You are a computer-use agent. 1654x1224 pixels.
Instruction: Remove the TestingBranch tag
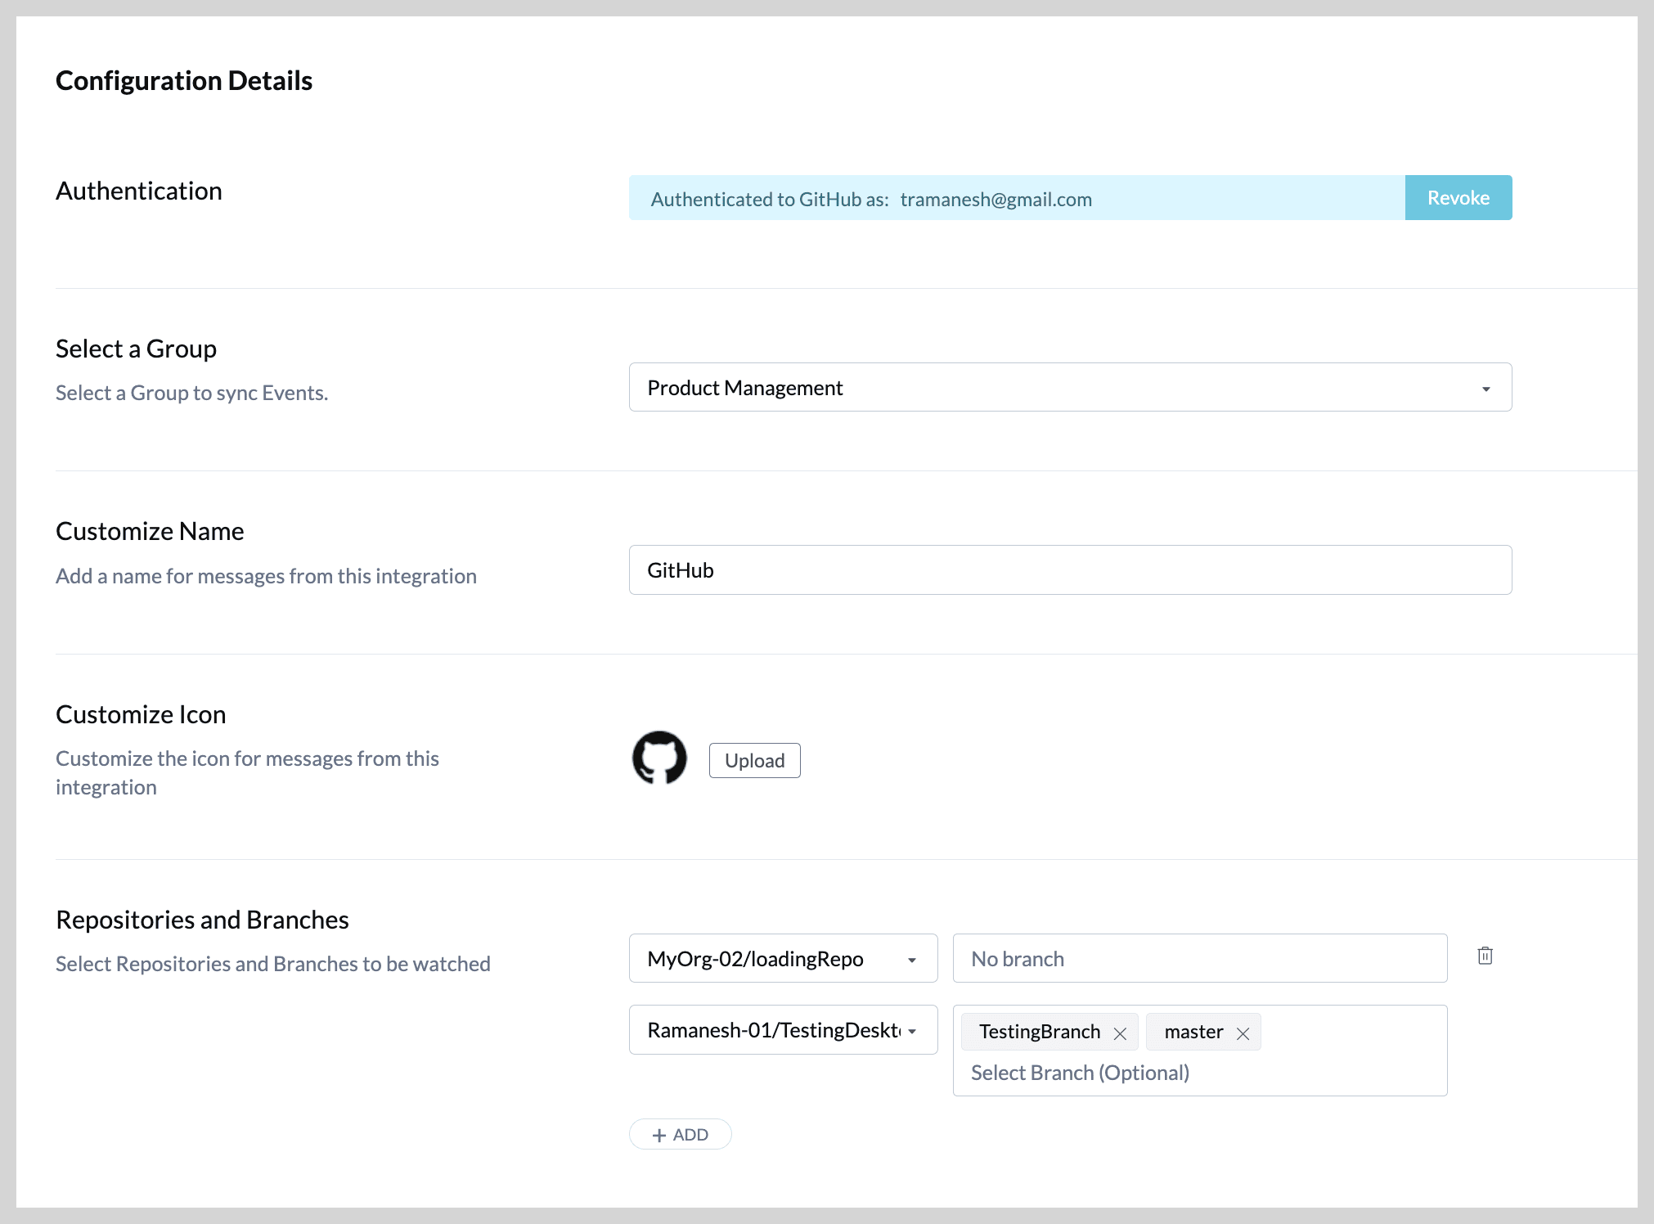(x=1120, y=1033)
